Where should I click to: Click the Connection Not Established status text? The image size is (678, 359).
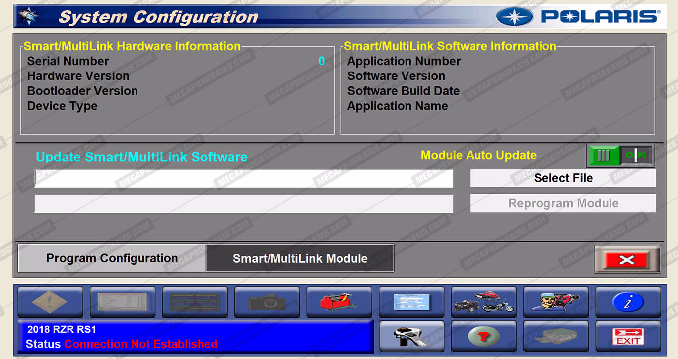tap(141, 344)
